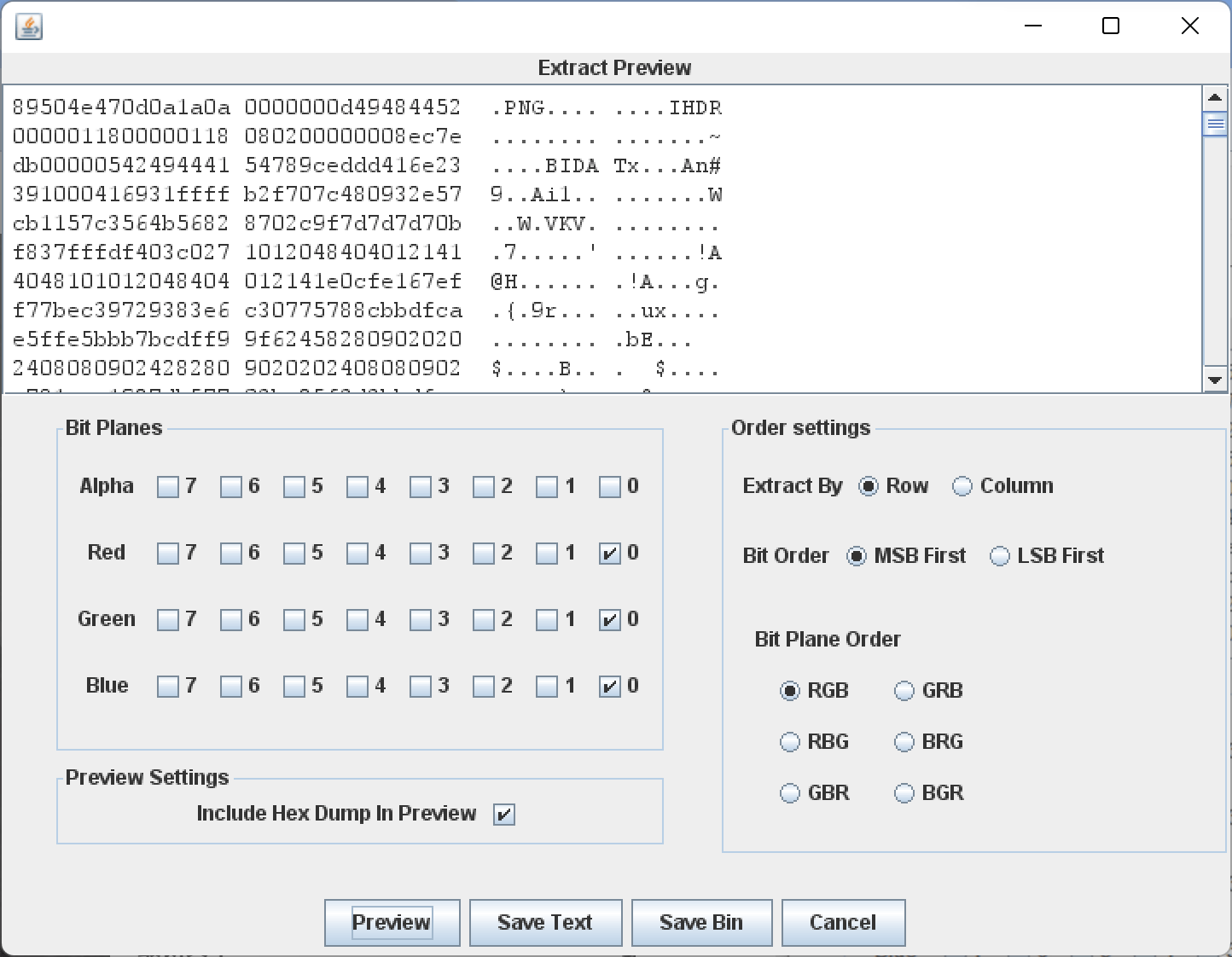
Task: Select Column for Extract By
Action: click(x=962, y=486)
